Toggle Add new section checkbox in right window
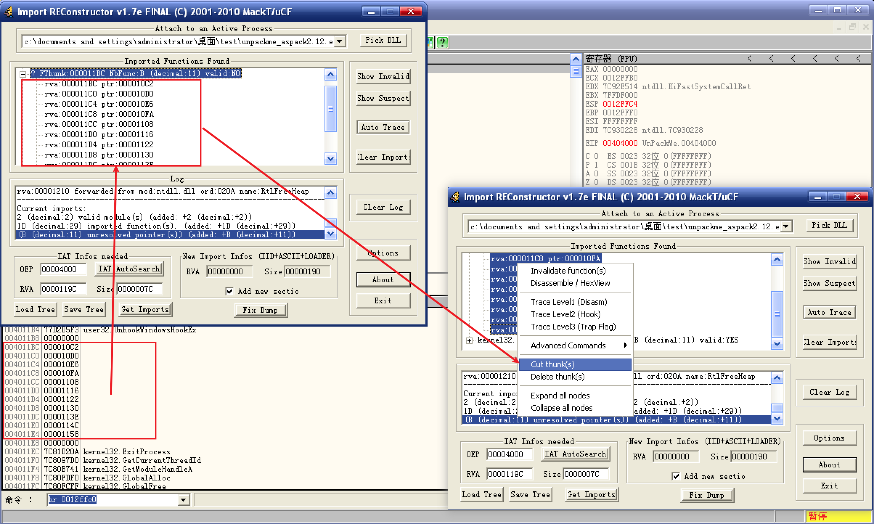The width and height of the screenshot is (874, 524). pos(676,476)
